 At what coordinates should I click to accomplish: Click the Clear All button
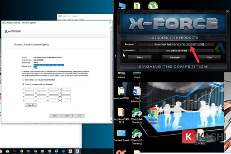click(30, 105)
